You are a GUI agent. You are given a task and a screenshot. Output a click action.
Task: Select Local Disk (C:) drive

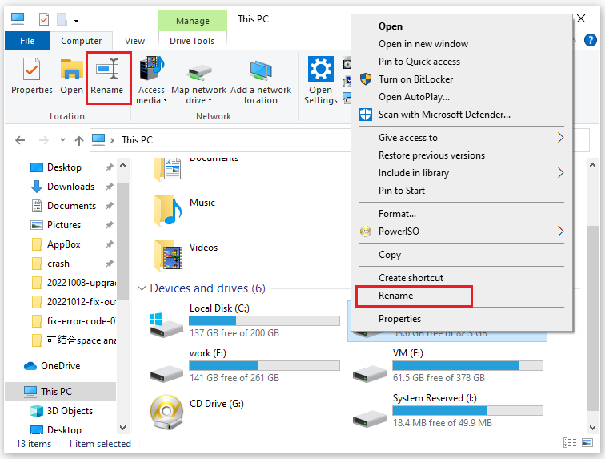245,320
